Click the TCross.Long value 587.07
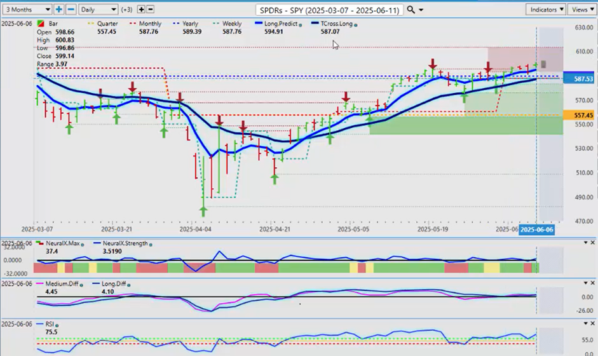 tap(330, 32)
